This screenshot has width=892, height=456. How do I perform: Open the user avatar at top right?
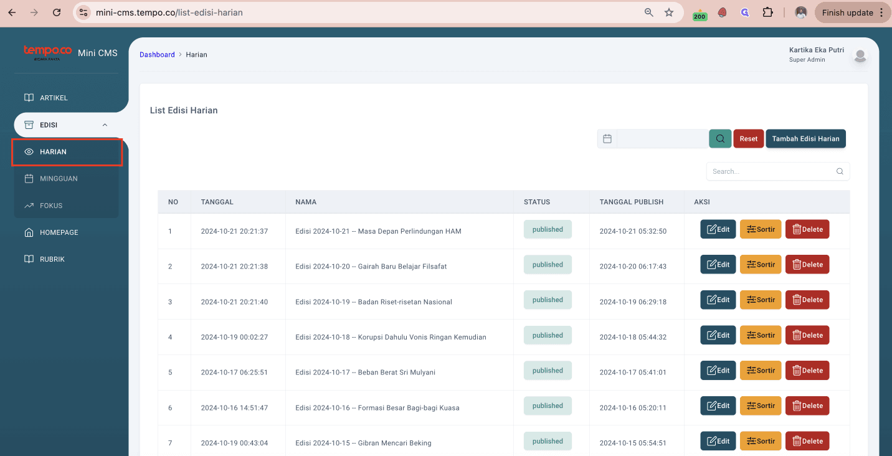tap(860, 56)
